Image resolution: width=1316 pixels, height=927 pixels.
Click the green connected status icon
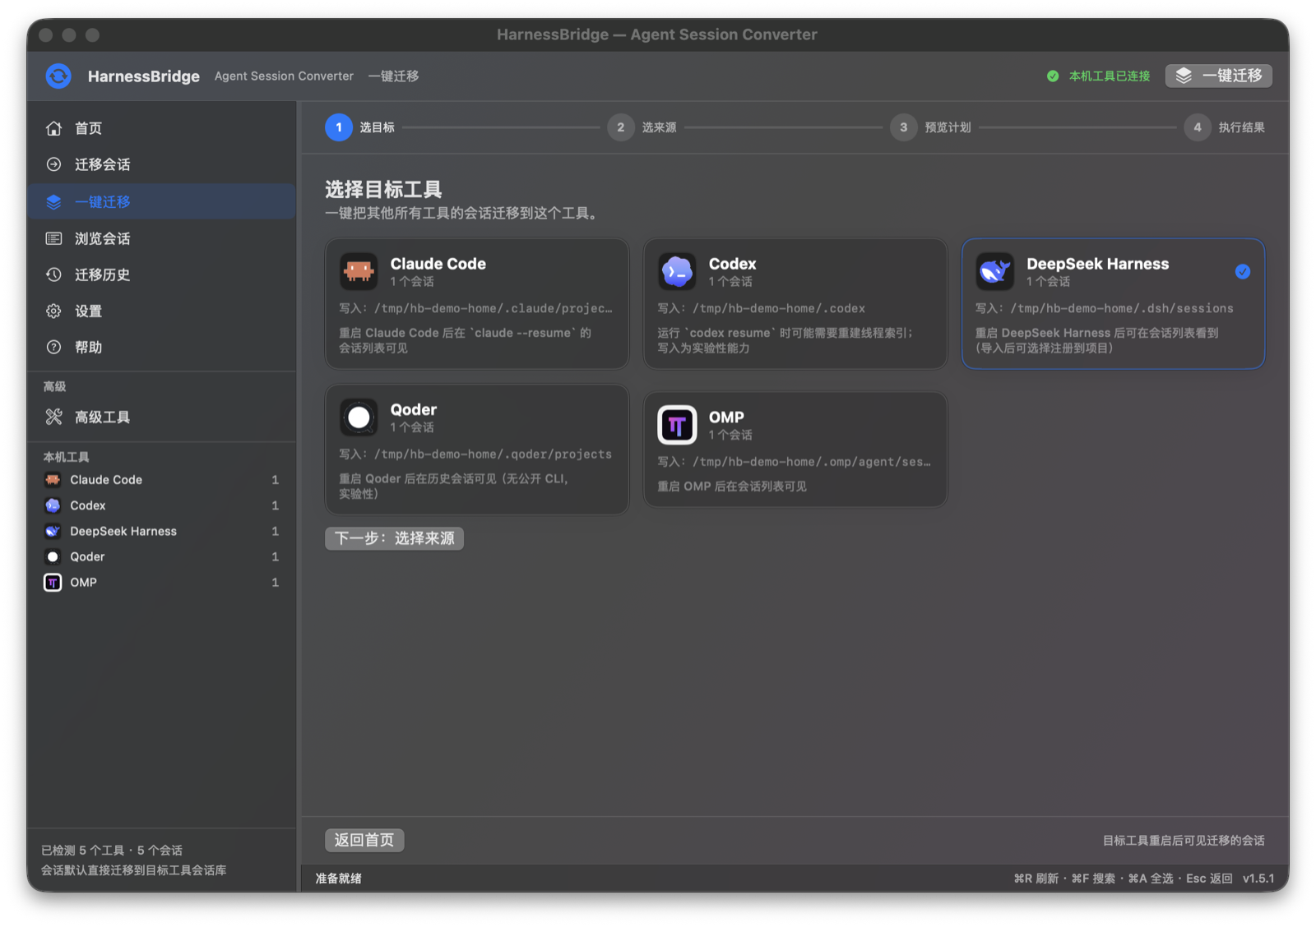pos(1053,76)
